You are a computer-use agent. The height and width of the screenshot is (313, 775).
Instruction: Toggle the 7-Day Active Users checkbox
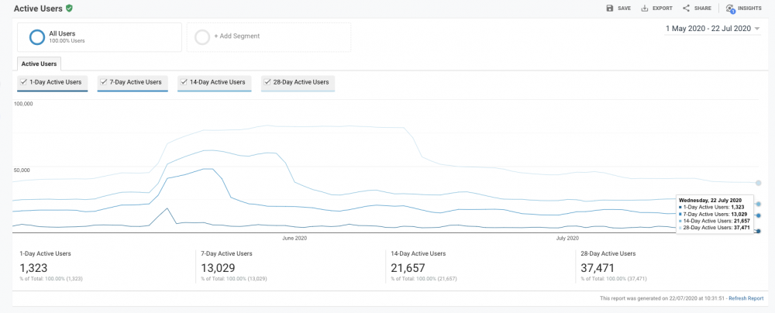click(x=105, y=81)
